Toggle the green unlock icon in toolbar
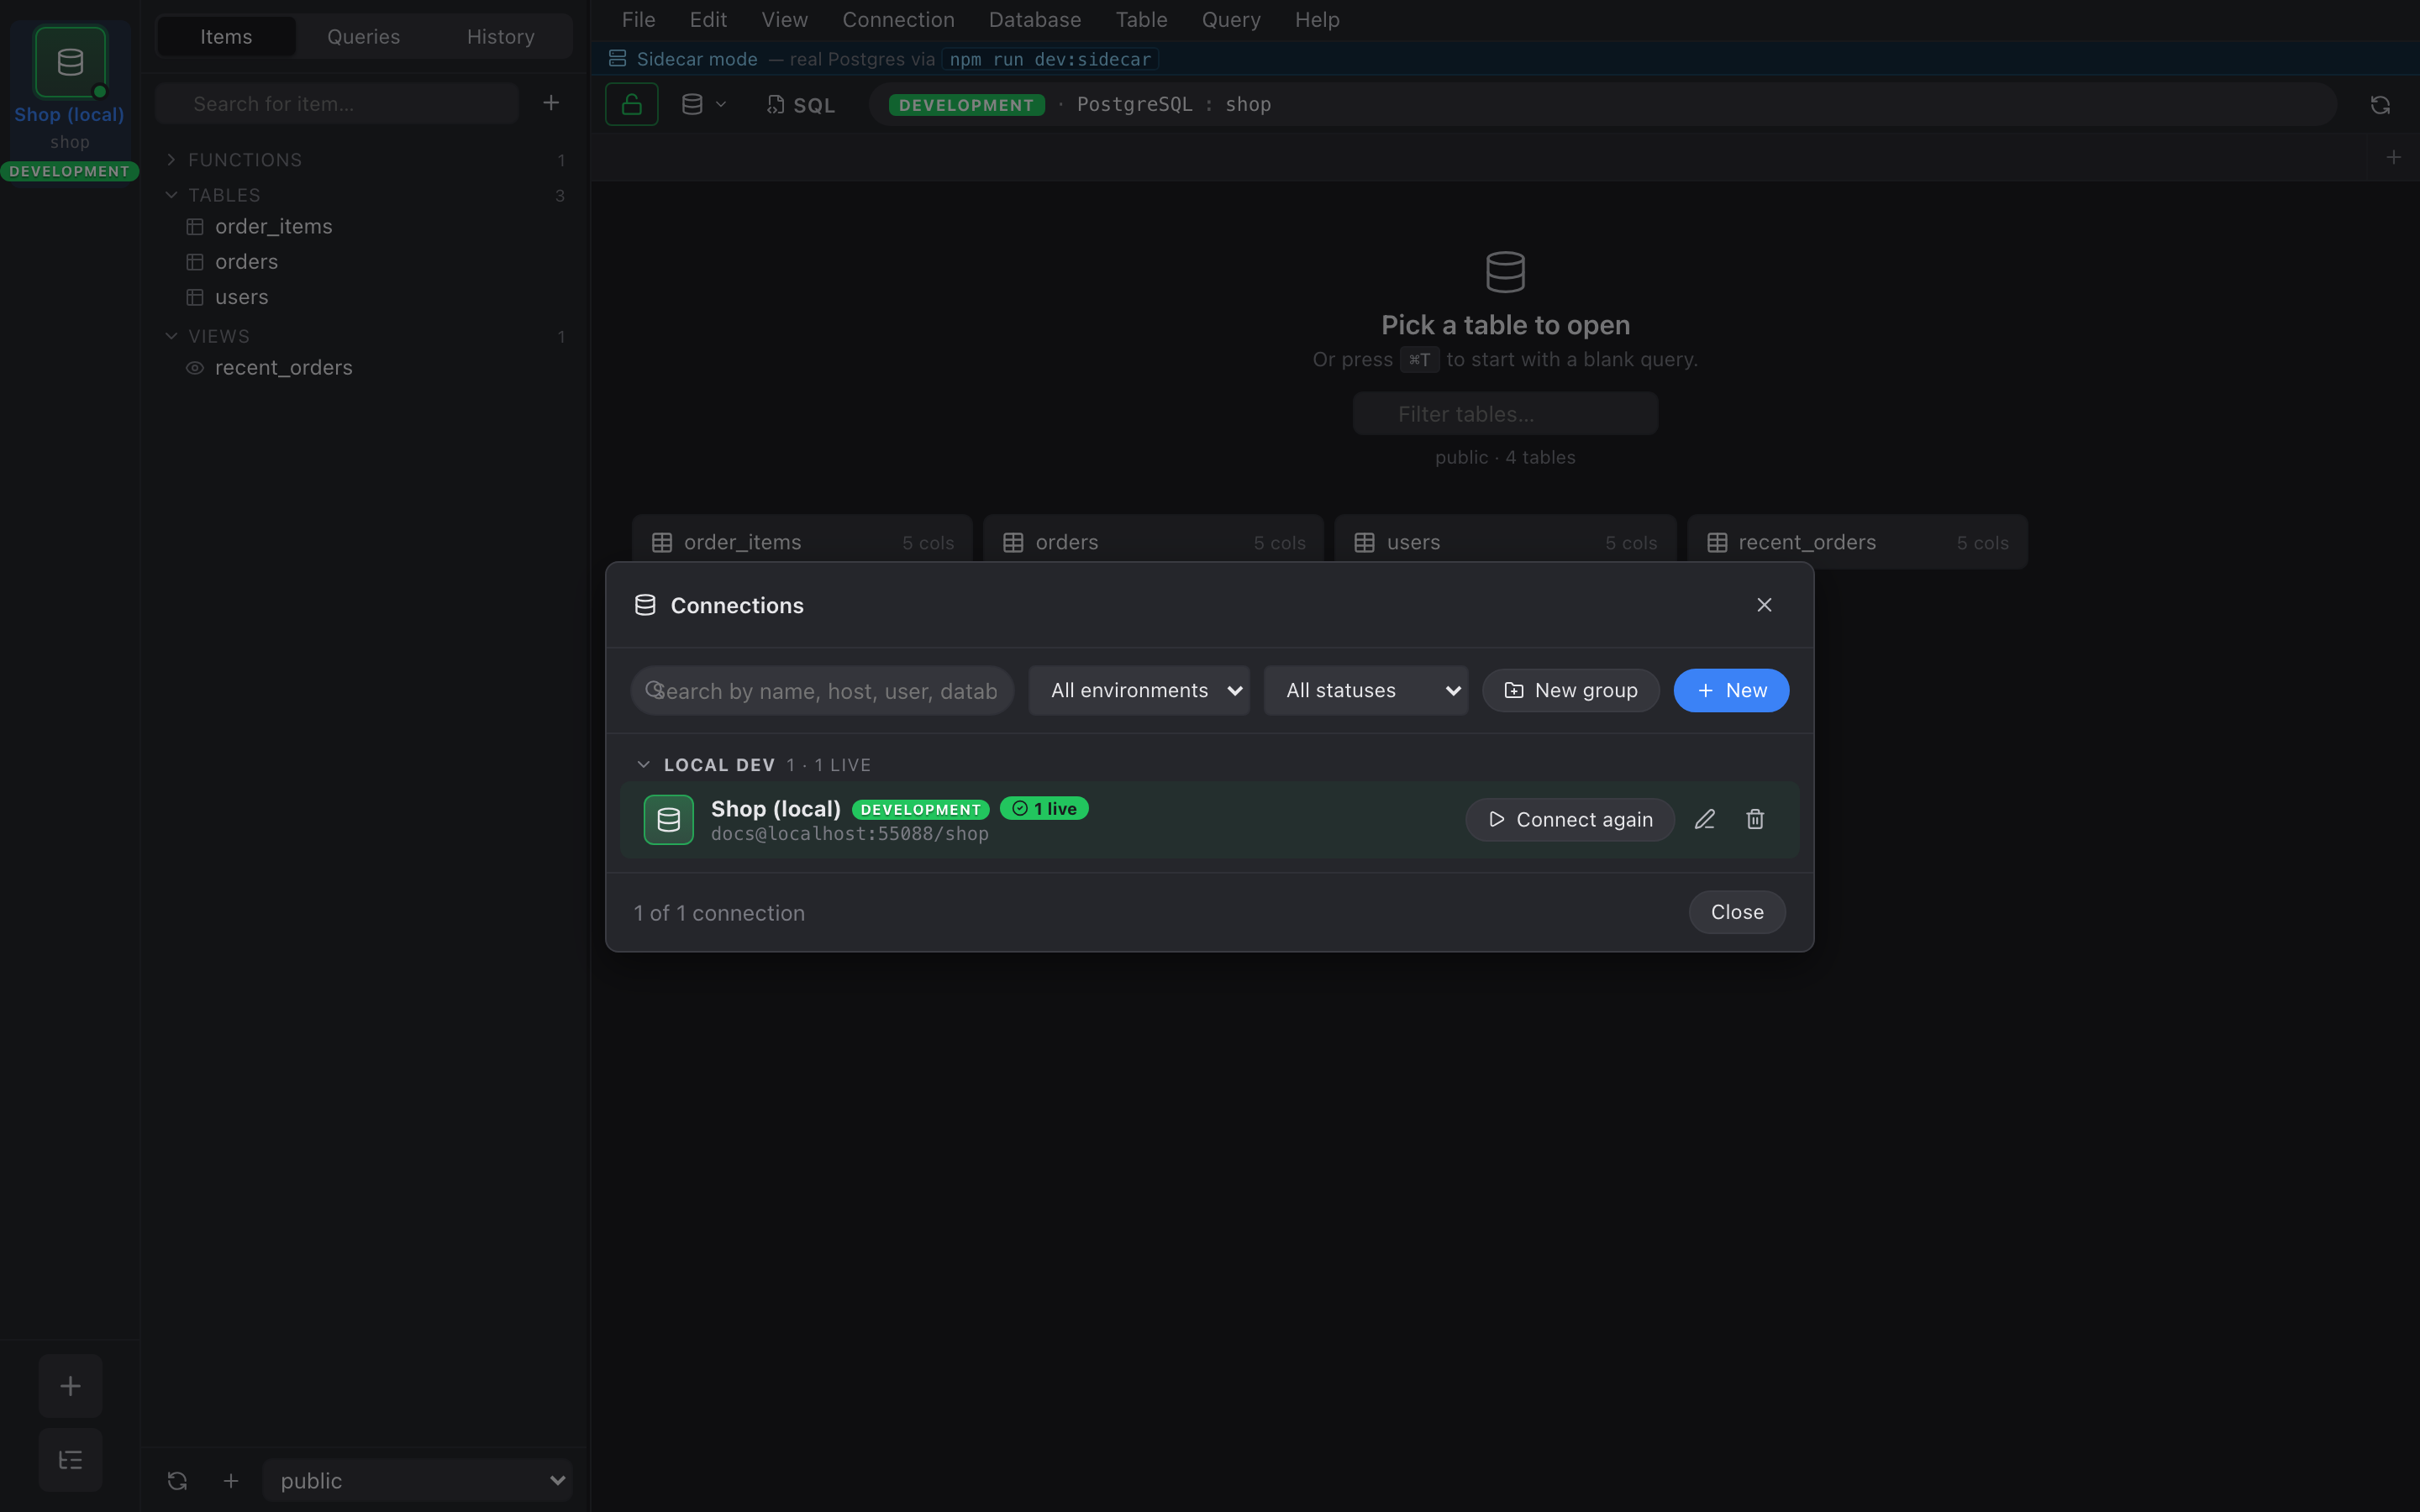 632,104
